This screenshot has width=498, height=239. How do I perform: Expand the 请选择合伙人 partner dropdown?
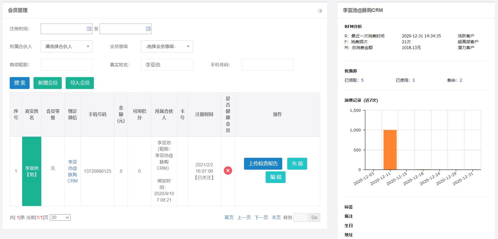click(67, 47)
